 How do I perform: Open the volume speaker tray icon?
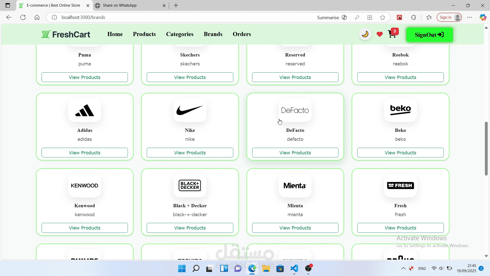click(441, 268)
